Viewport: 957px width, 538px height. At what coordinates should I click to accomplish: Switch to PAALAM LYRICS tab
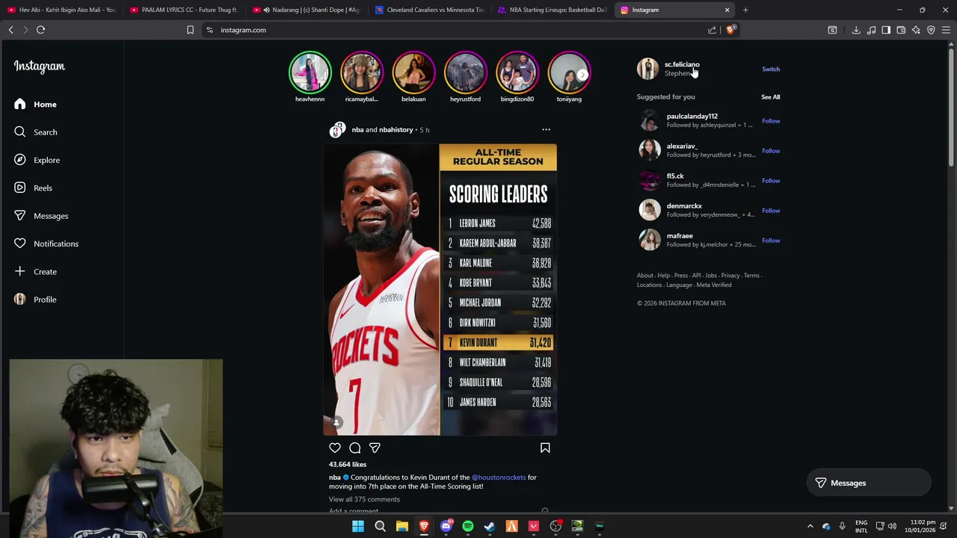pos(184,10)
